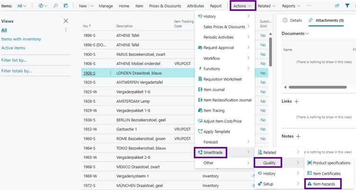Open the Actions dropdown menu
This screenshot has height=190, width=356.
[x=242, y=6]
